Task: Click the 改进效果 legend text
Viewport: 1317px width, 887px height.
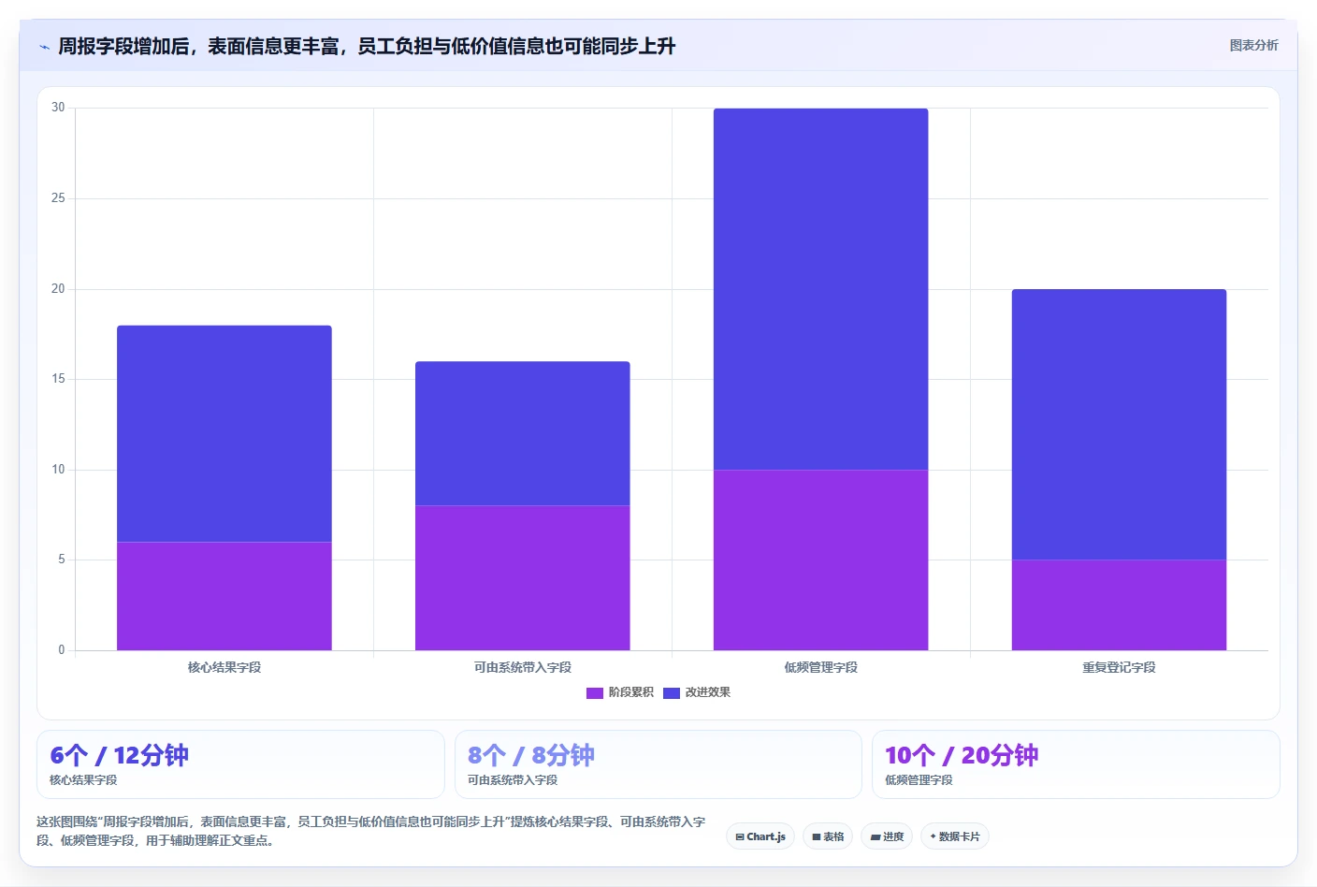Action: (708, 692)
